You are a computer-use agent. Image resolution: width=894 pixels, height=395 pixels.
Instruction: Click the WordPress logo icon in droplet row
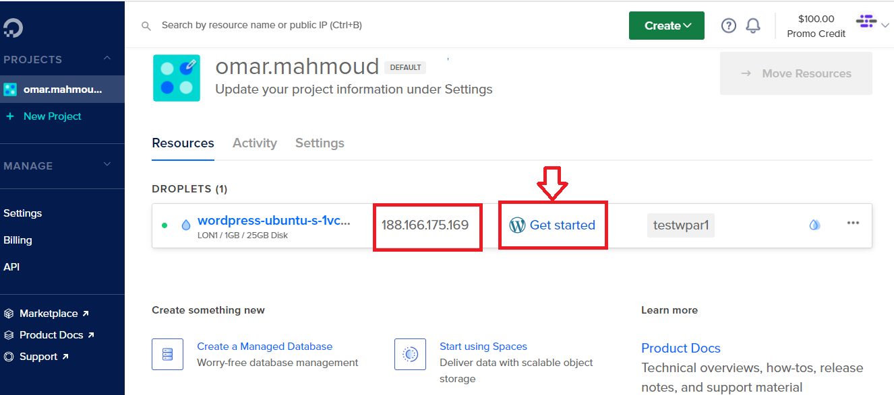click(x=517, y=225)
